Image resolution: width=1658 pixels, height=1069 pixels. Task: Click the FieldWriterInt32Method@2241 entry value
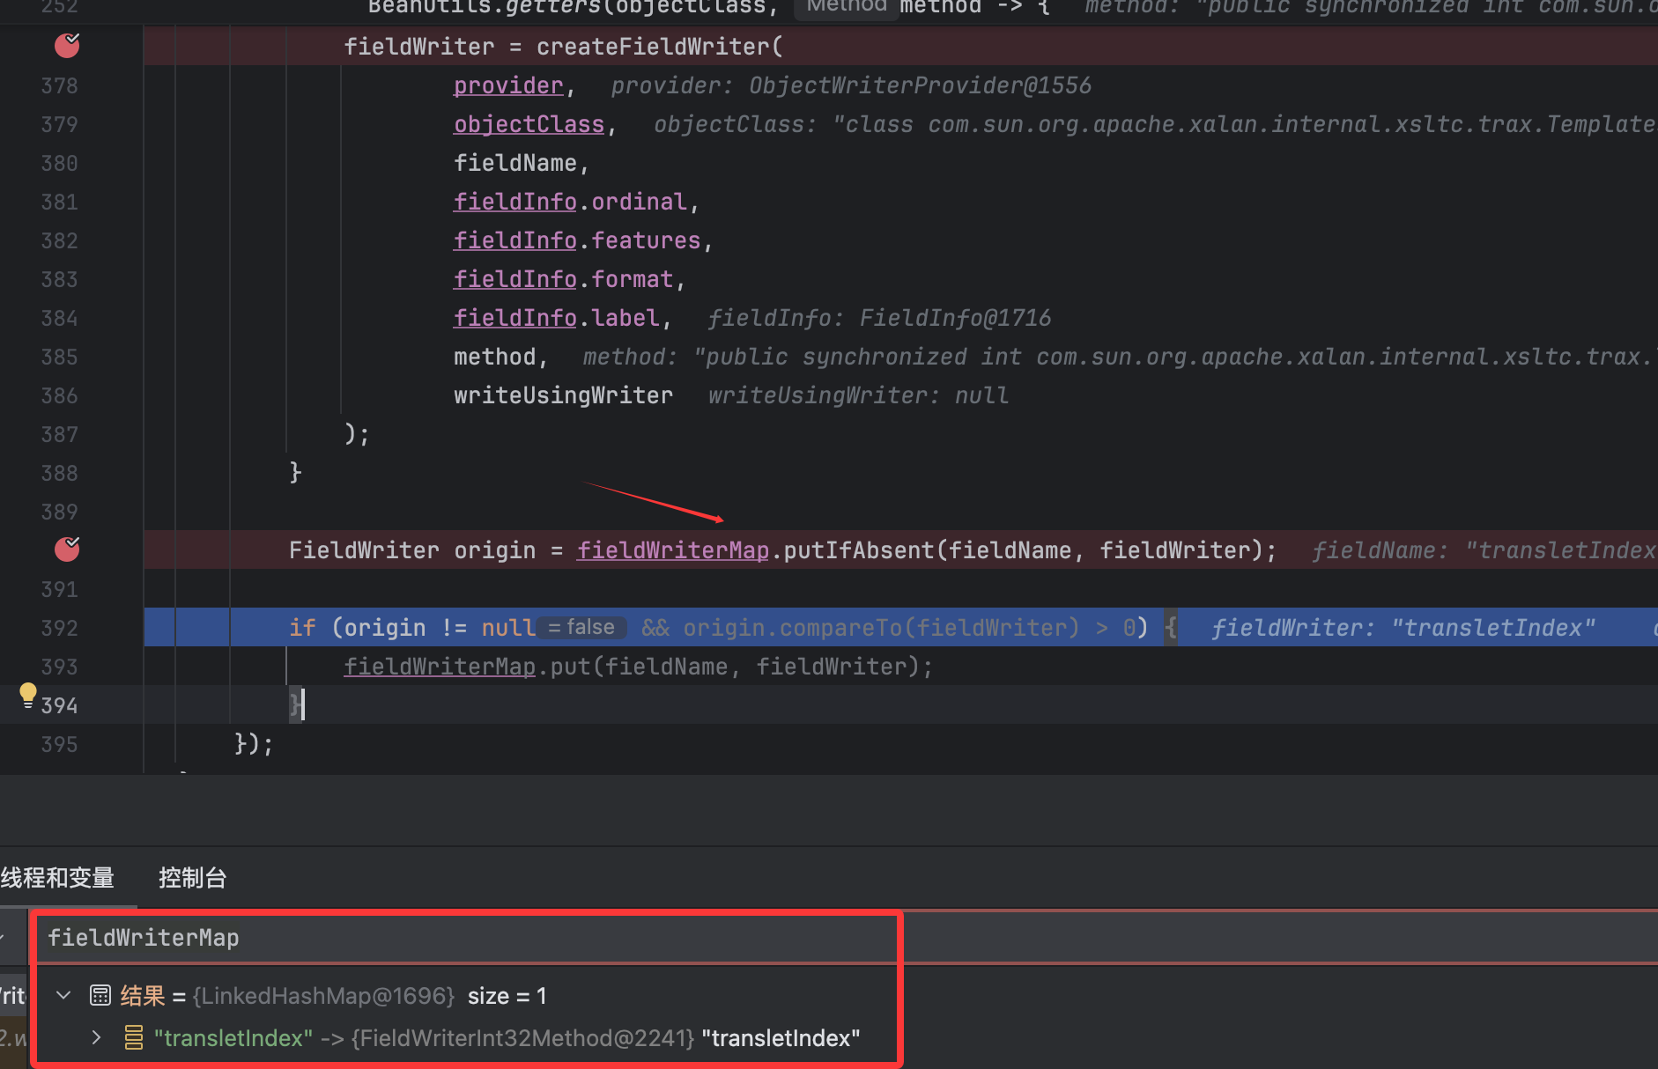coord(523,1038)
